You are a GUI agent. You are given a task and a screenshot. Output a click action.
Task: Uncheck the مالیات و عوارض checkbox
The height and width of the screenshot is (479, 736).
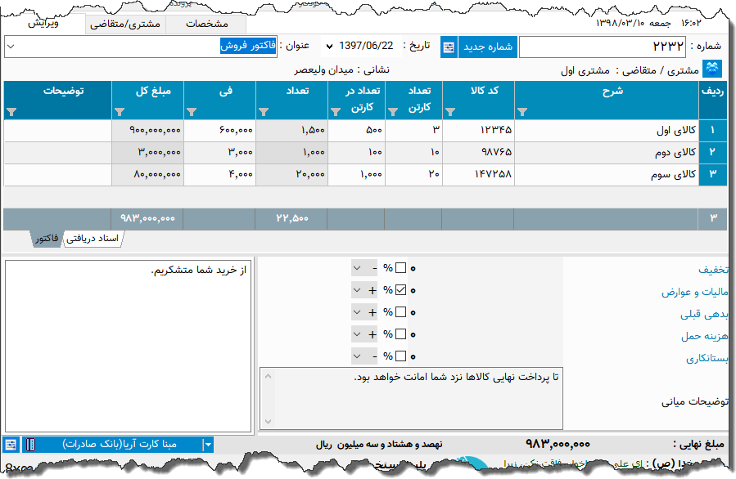(400, 290)
